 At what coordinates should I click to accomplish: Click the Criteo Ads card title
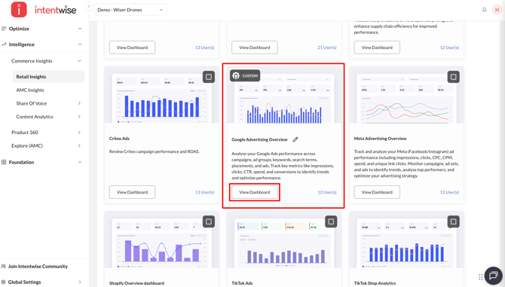point(119,139)
